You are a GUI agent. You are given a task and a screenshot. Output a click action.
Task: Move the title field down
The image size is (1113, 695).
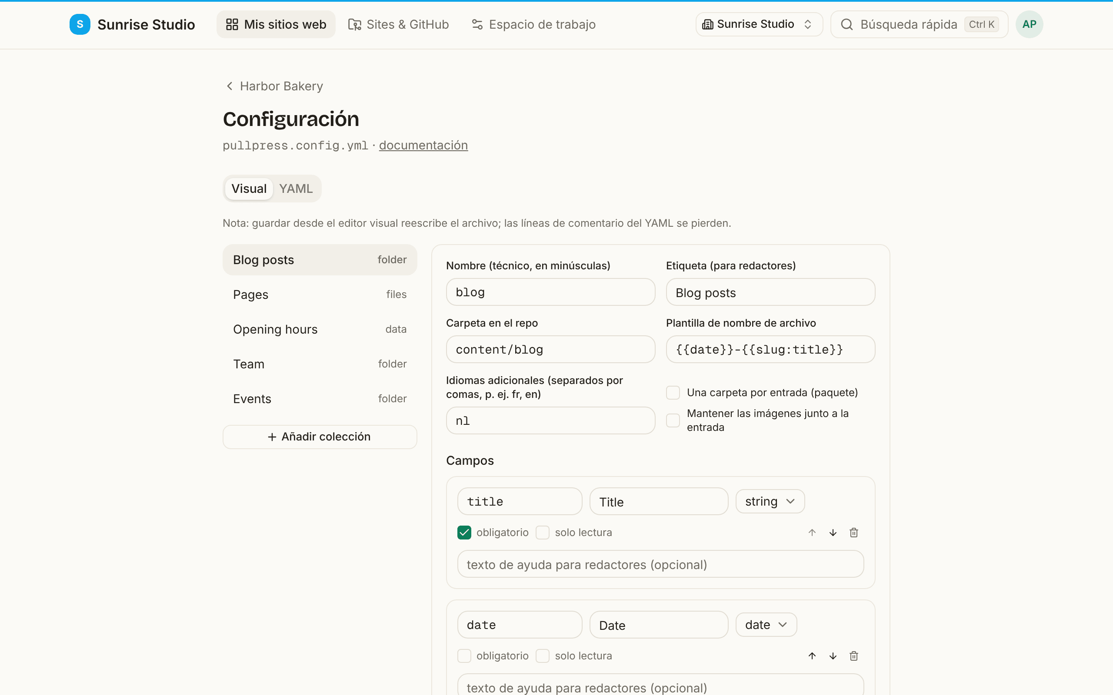[833, 532]
